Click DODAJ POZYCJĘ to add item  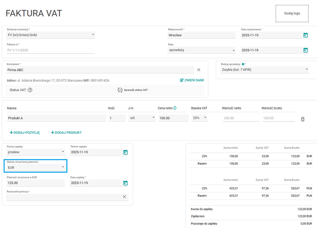pyautogui.click(x=25, y=133)
